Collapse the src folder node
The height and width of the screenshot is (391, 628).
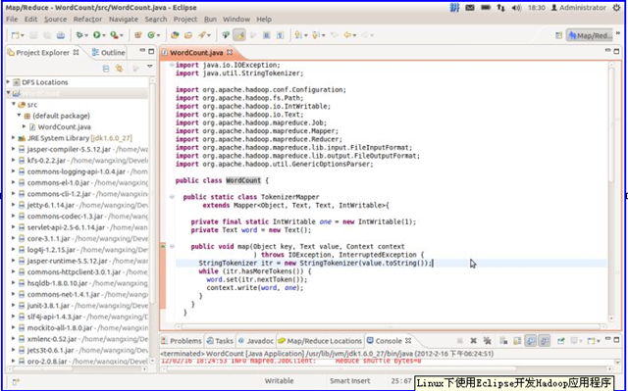pyautogui.click(x=14, y=104)
